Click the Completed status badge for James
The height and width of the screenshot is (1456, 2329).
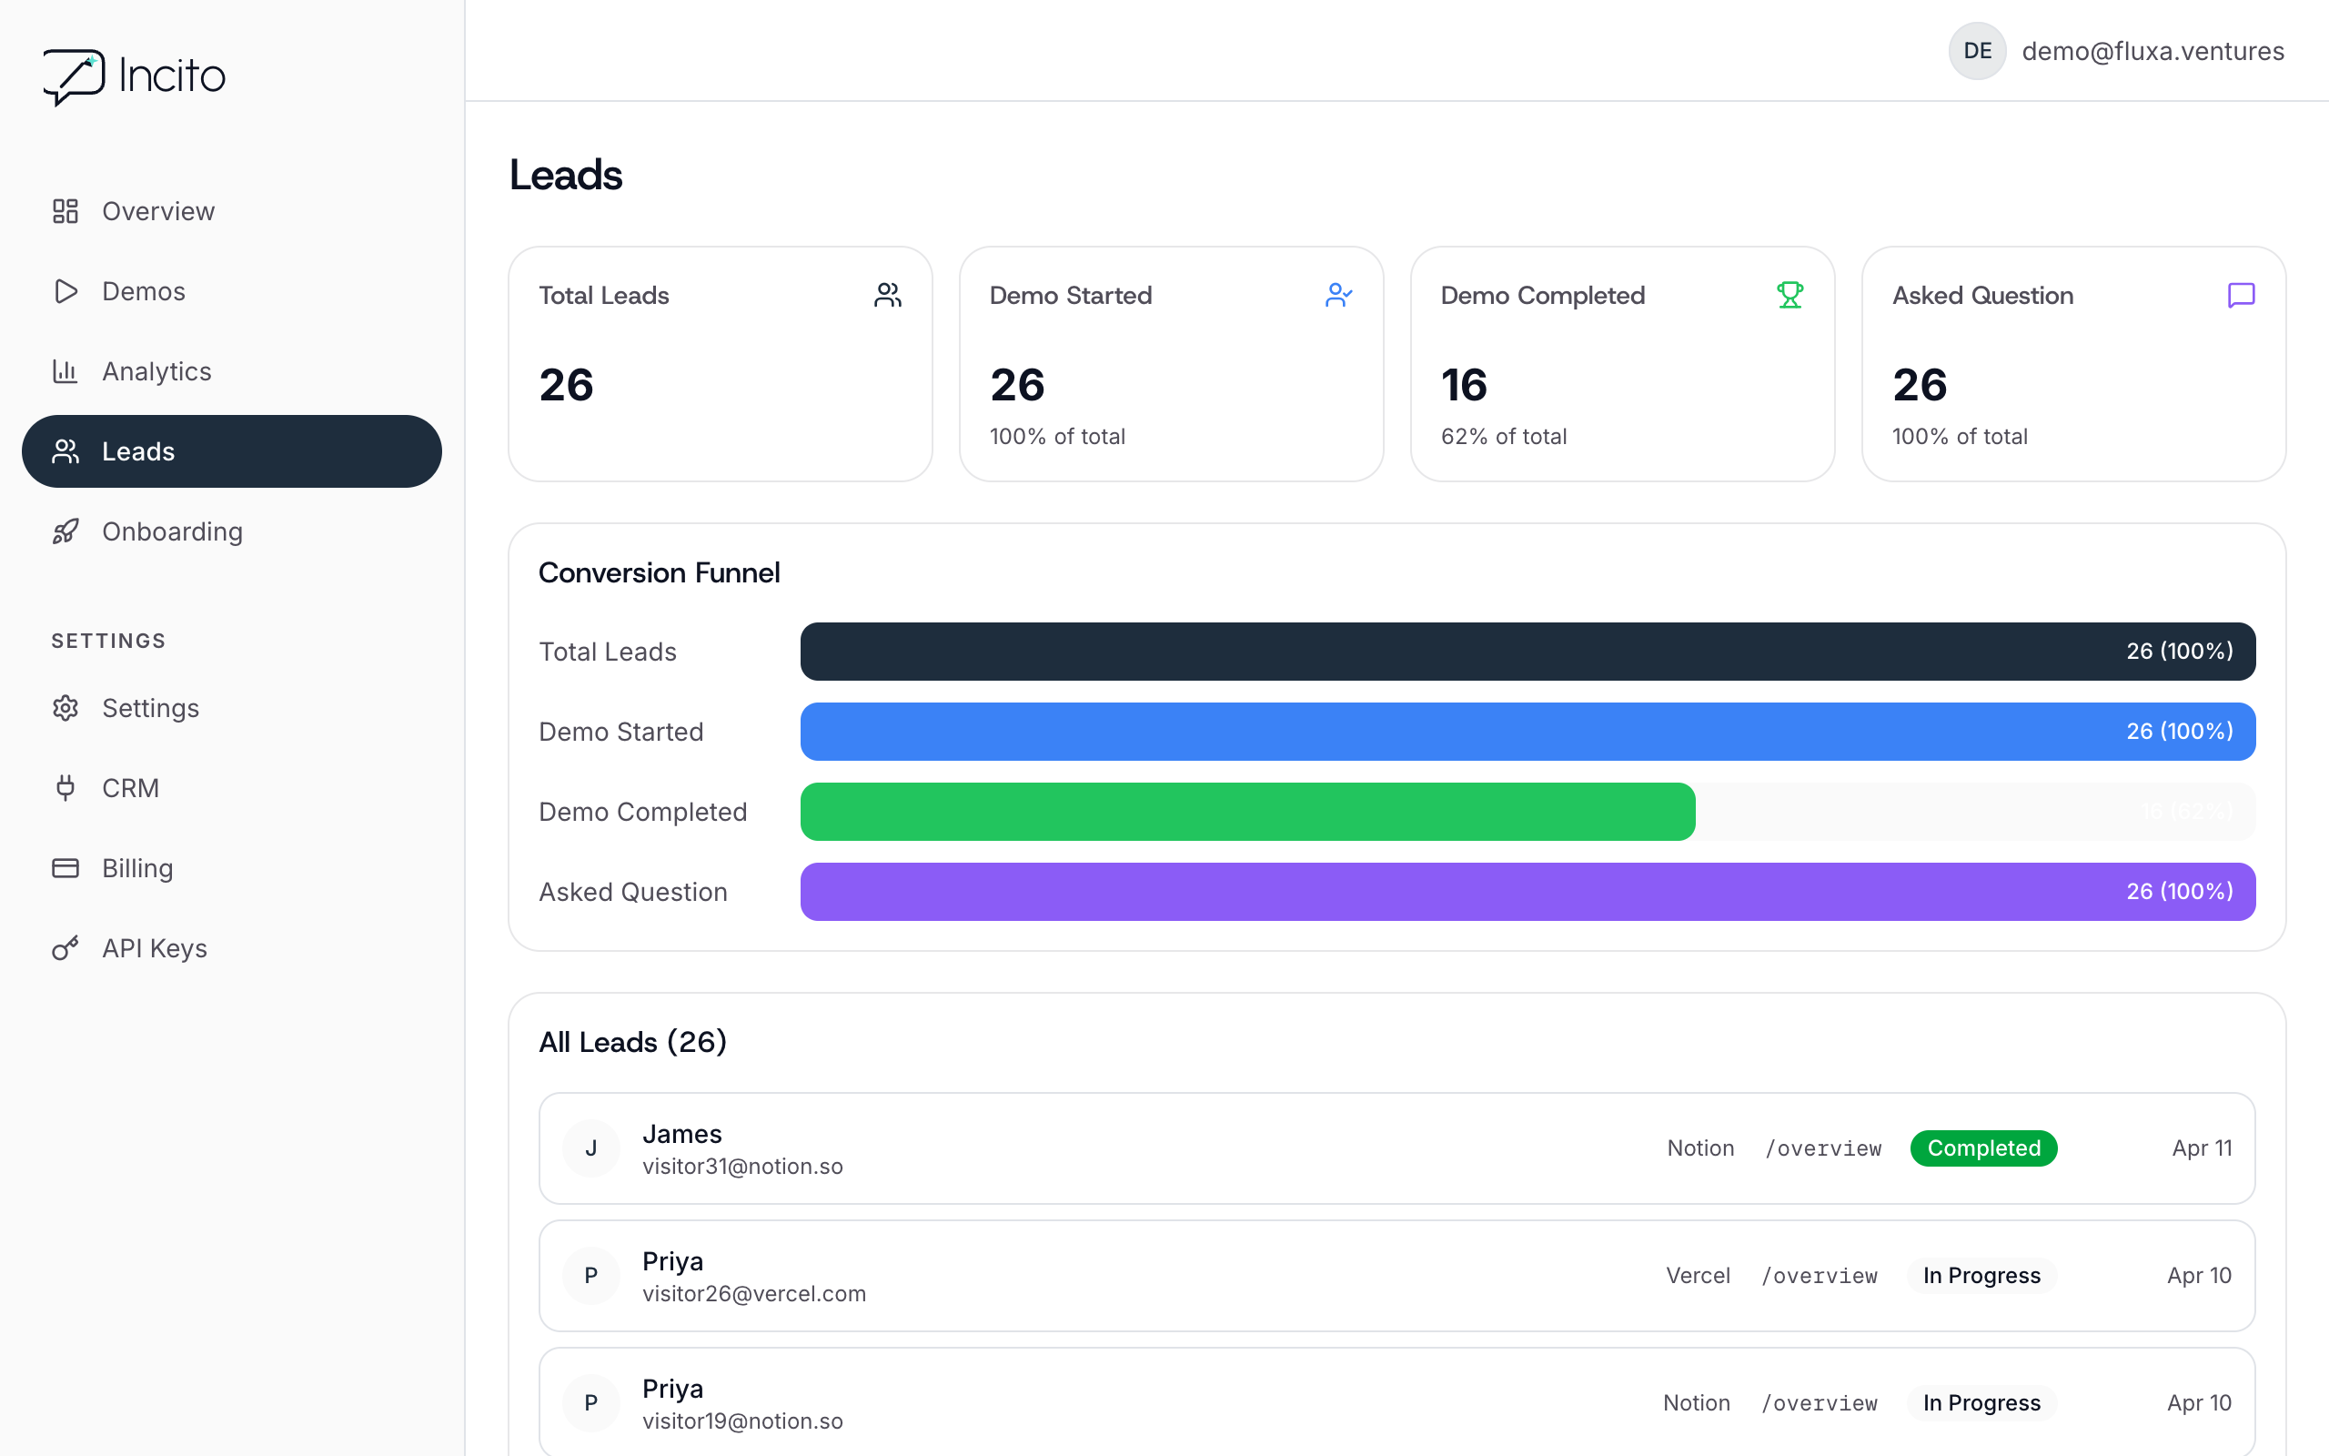[x=1984, y=1148]
